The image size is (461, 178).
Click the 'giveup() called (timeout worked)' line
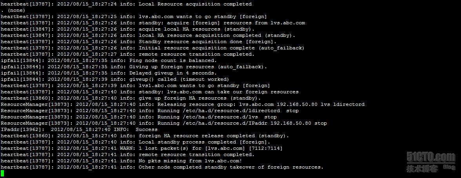[x=115, y=80]
